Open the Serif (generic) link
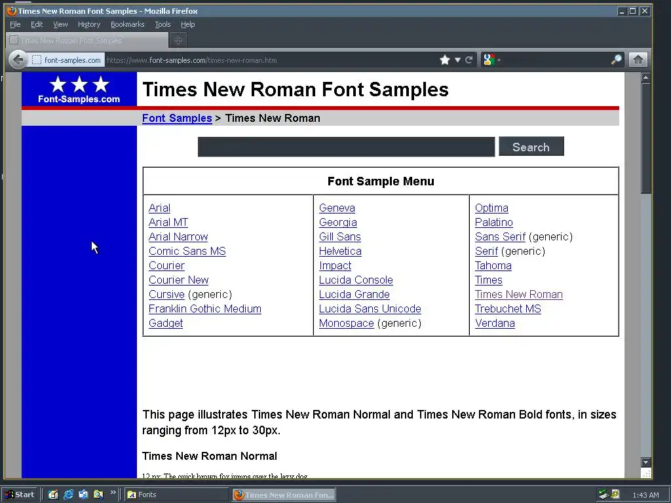Viewport: 671px width, 503px height. (x=487, y=251)
